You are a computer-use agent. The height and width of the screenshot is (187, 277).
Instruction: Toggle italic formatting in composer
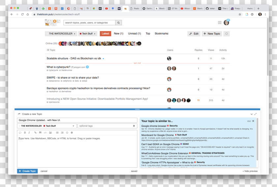click(x=29, y=132)
